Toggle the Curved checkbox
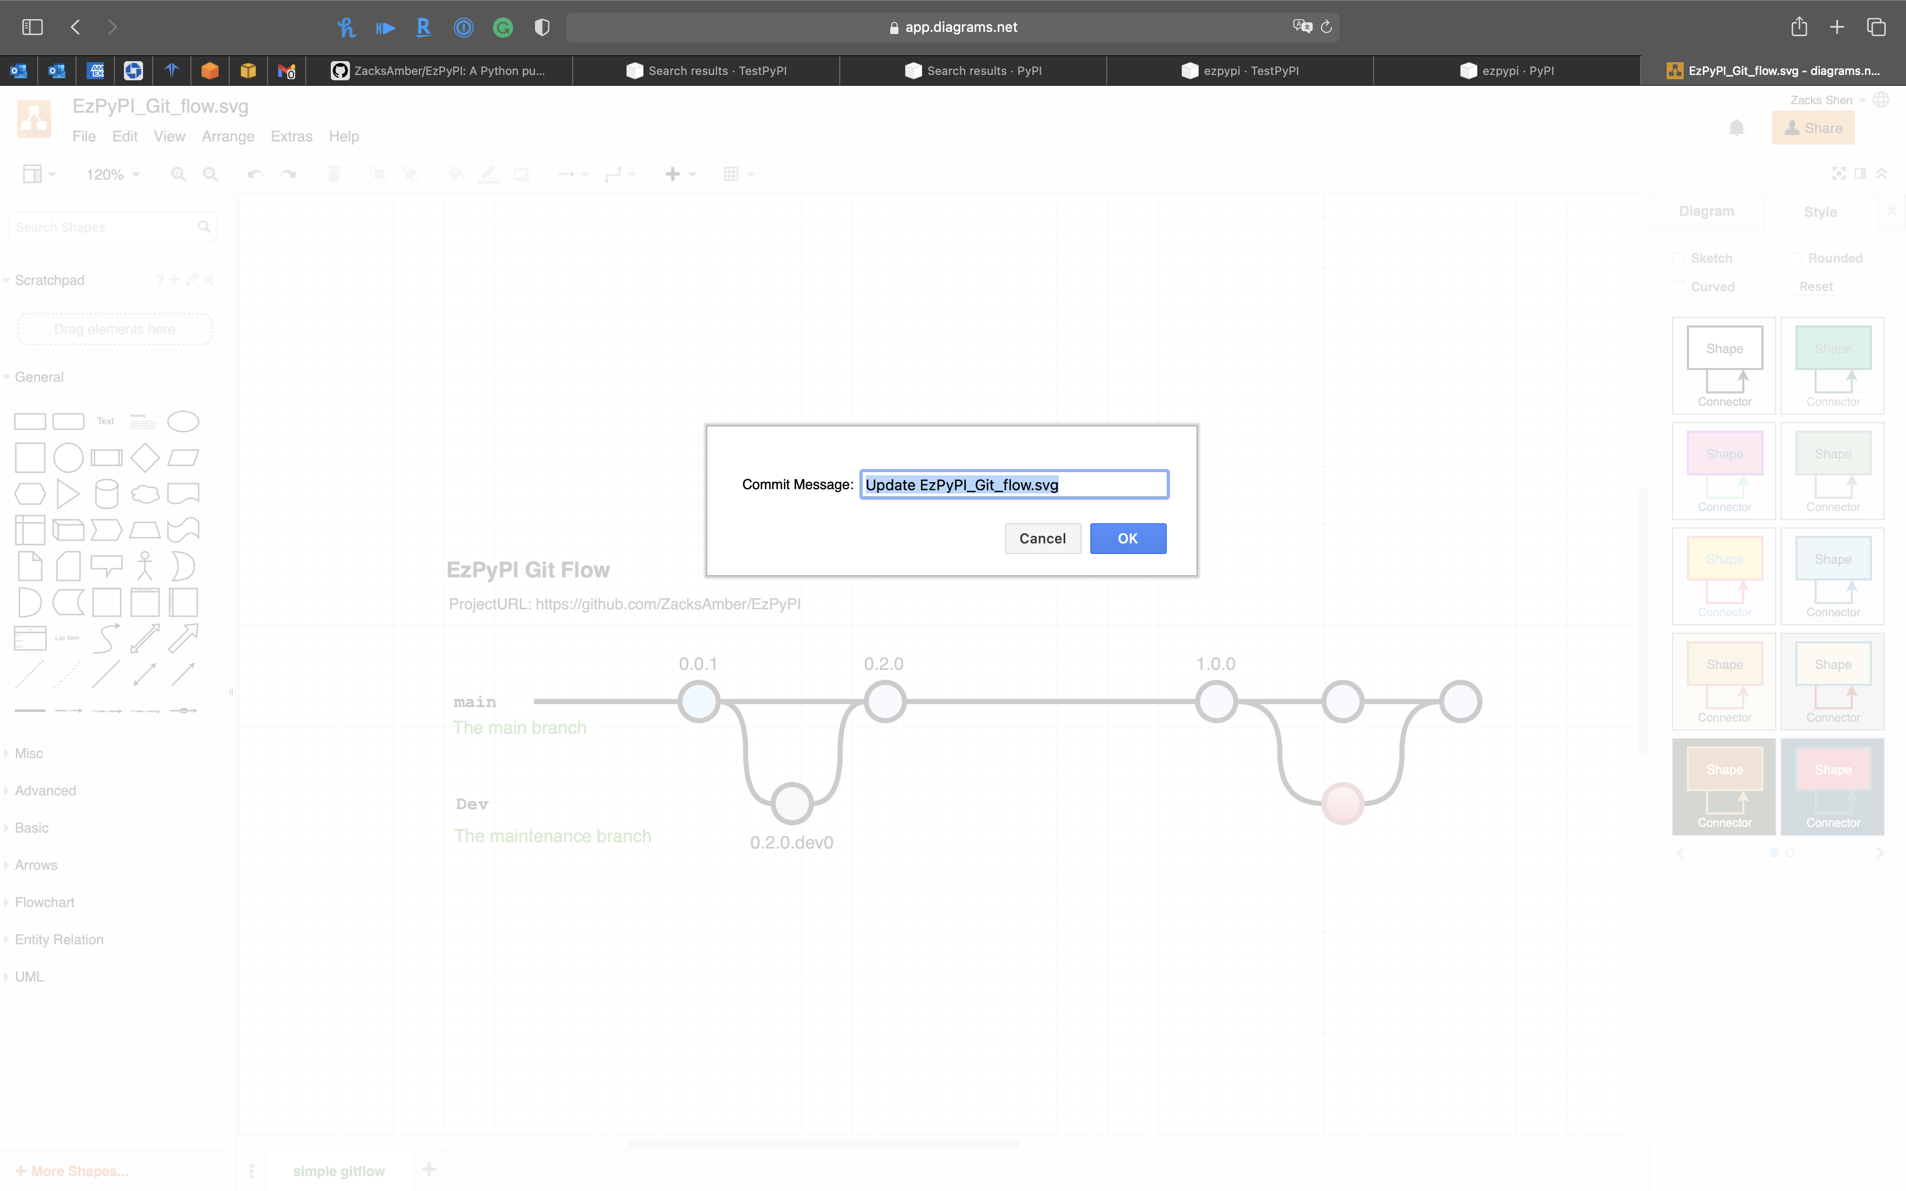1906x1191 pixels. 1678,287
